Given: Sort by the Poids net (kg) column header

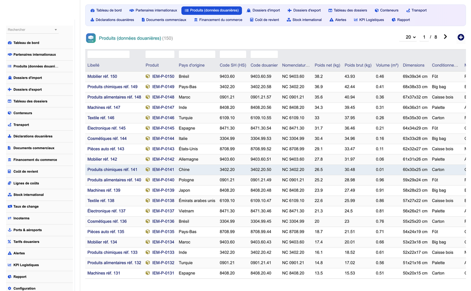Looking at the screenshot, I should click(327, 65).
